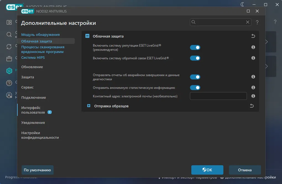Viewport: 282px width, 184px height.
Task: Open the update arrows icon in main sidebar
Action: [x=9, y=47]
